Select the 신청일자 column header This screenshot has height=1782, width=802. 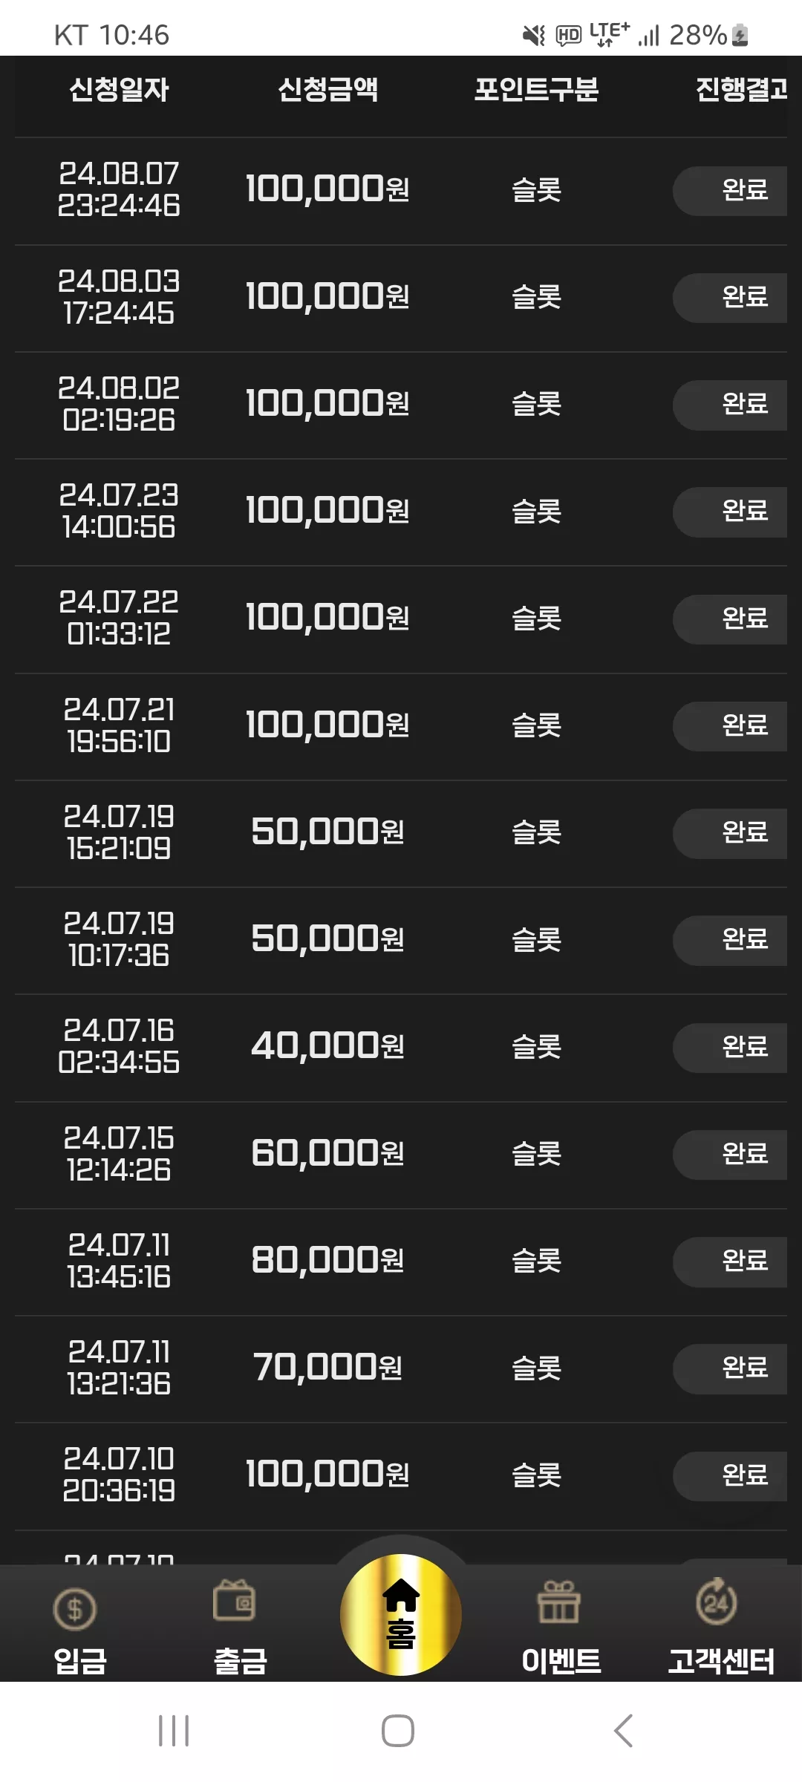tap(119, 90)
